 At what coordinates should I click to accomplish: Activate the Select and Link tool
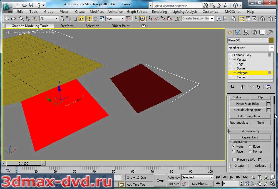21,18
